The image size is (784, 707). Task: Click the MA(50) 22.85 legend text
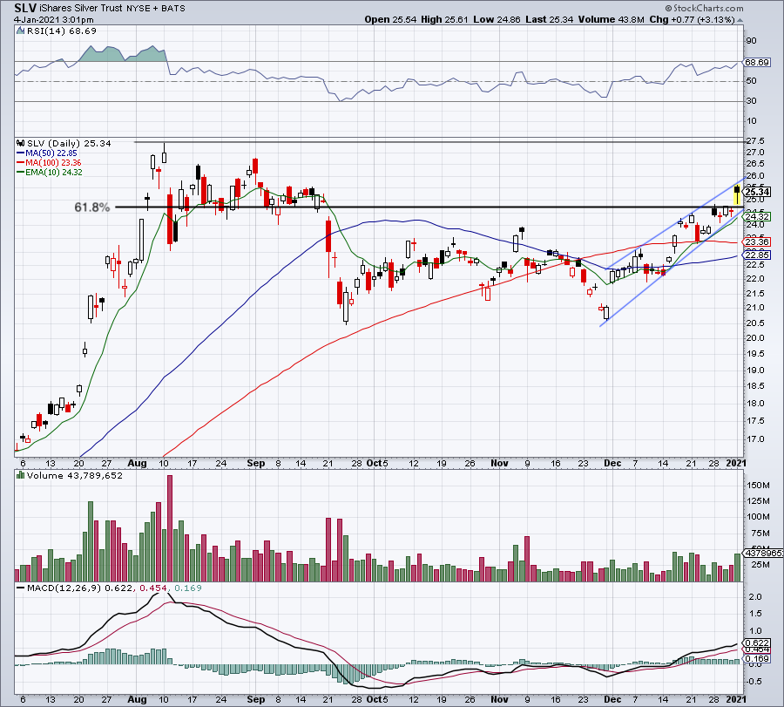coord(51,153)
